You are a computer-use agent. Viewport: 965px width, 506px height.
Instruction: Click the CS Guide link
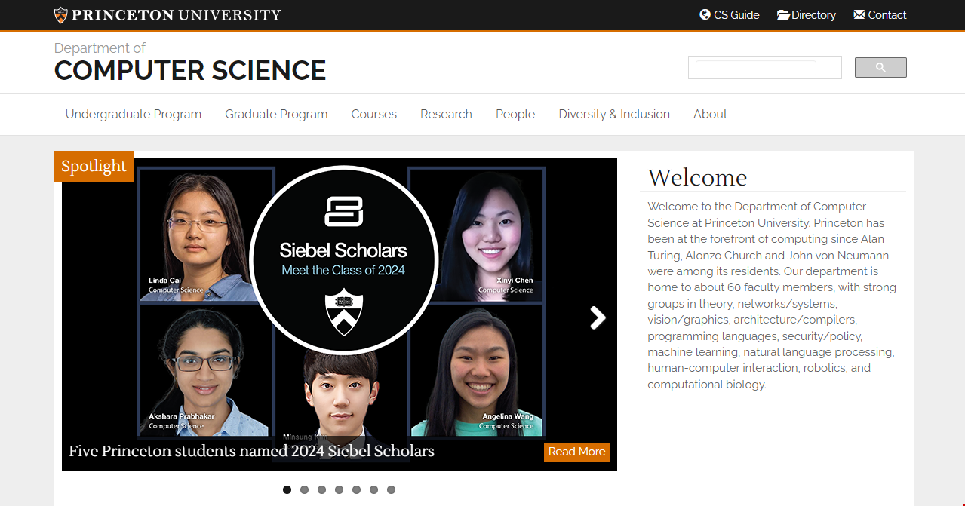[736, 15]
